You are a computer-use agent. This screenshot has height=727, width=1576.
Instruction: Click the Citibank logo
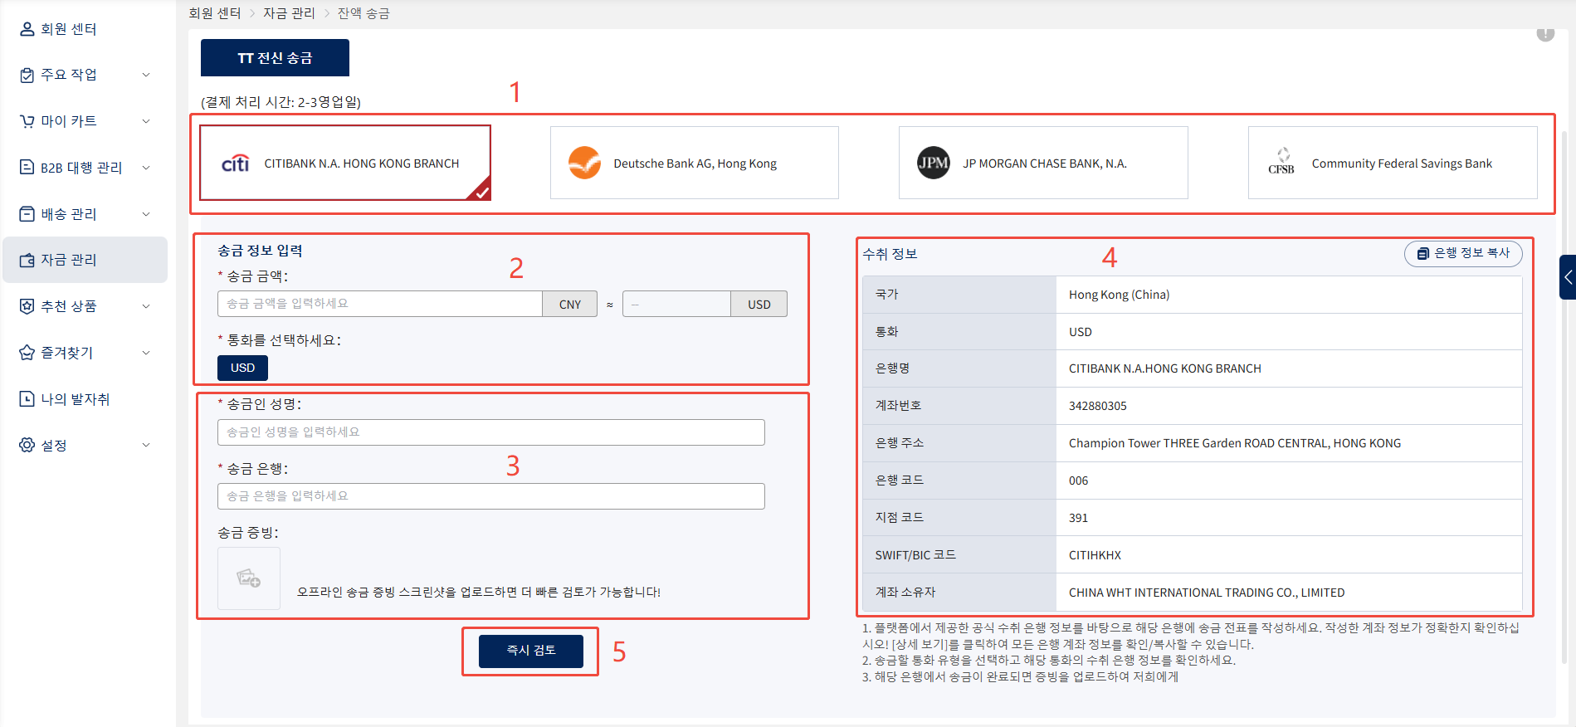coord(236,163)
